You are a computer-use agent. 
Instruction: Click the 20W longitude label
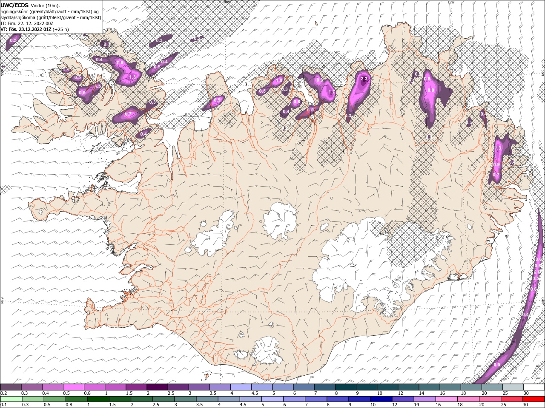click(x=227, y=2)
